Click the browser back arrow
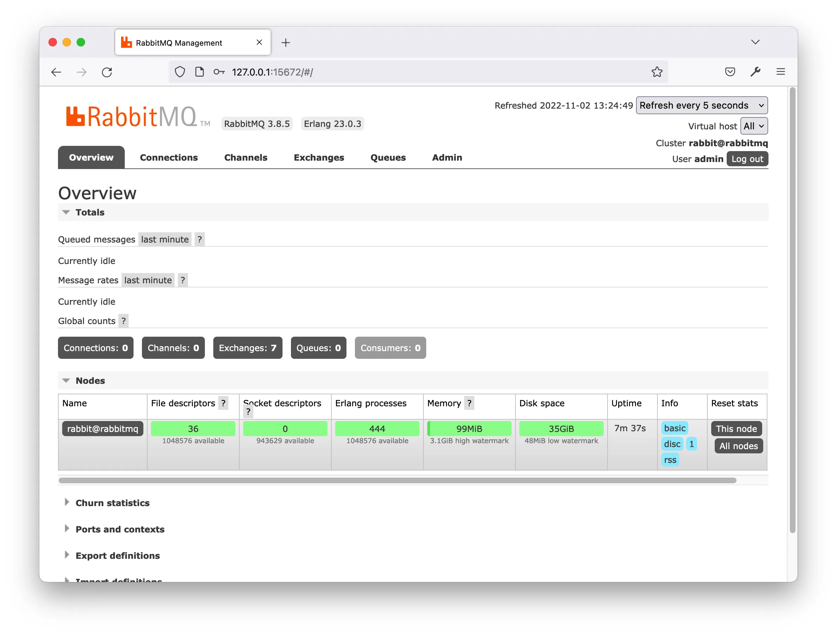 (56, 72)
